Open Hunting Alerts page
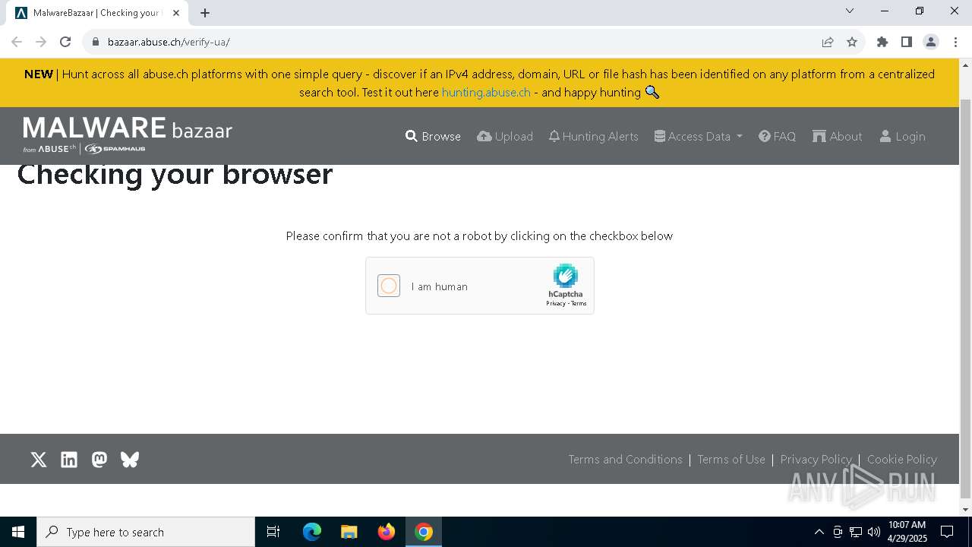This screenshot has width=972, height=547. [593, 136]
